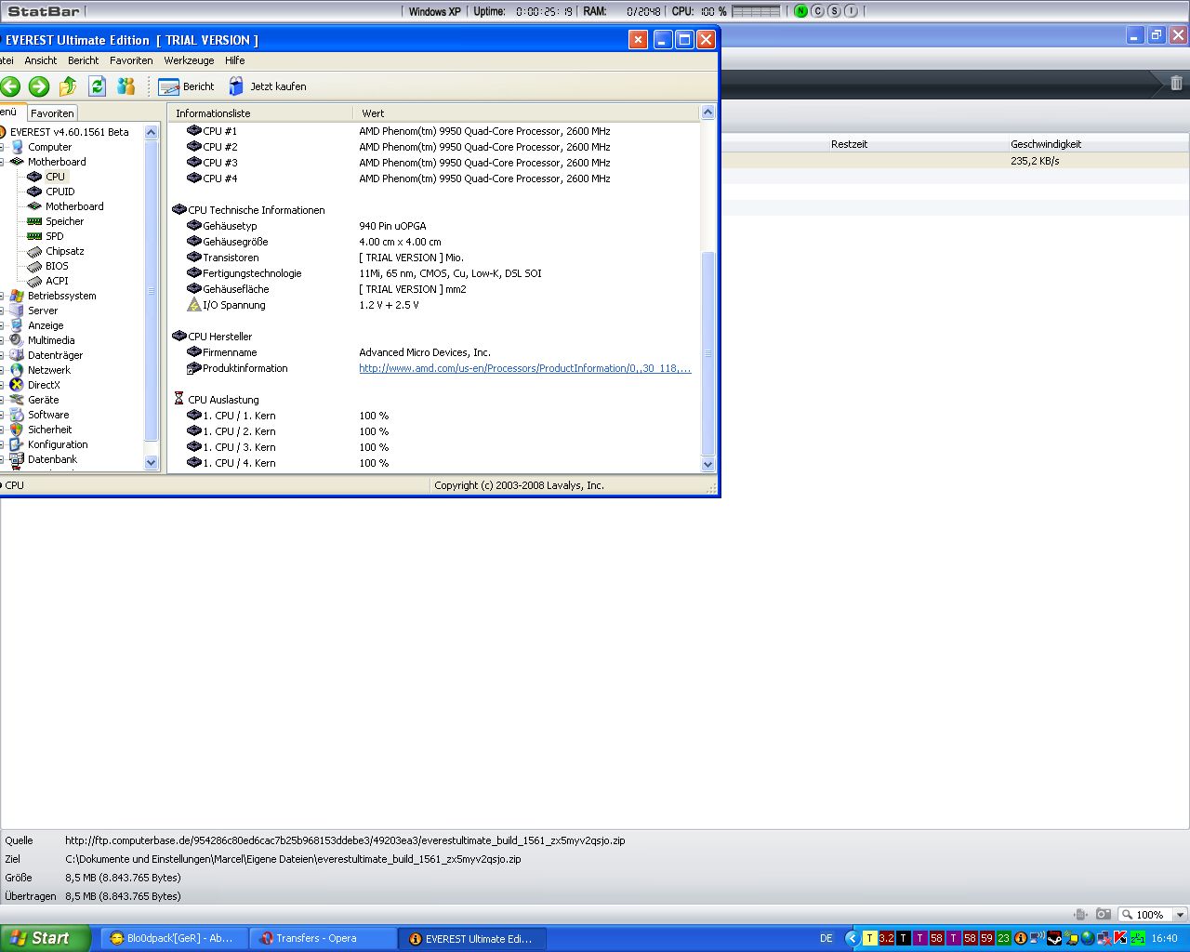Select Datenträger in the tree

tap(55, 355)
